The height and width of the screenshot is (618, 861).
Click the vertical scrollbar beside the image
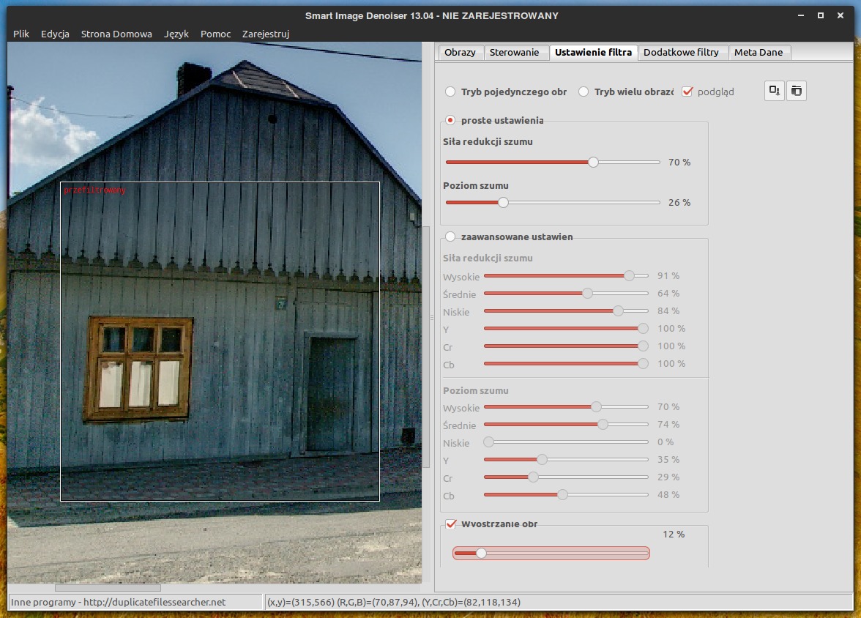point(426,346)
